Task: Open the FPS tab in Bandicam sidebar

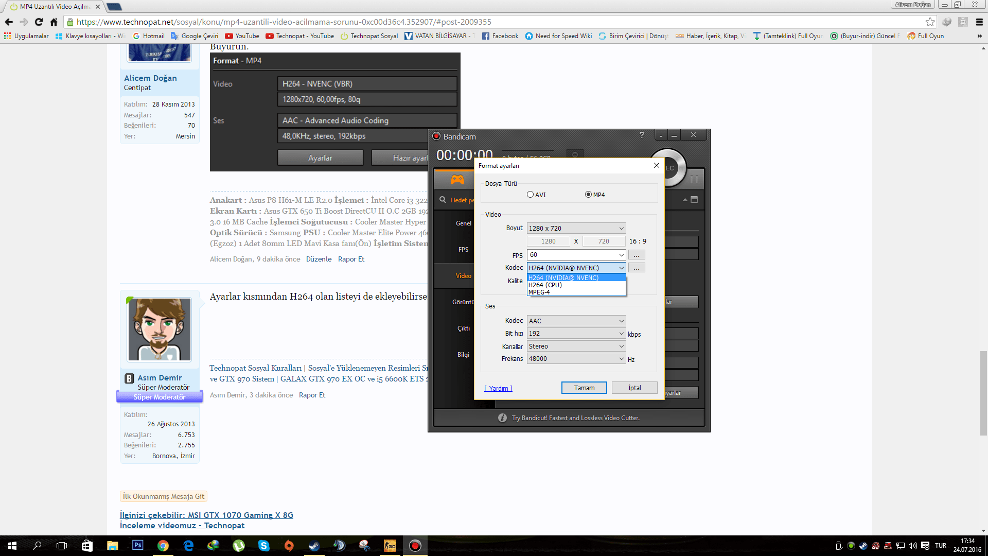Action: [463, 250]
